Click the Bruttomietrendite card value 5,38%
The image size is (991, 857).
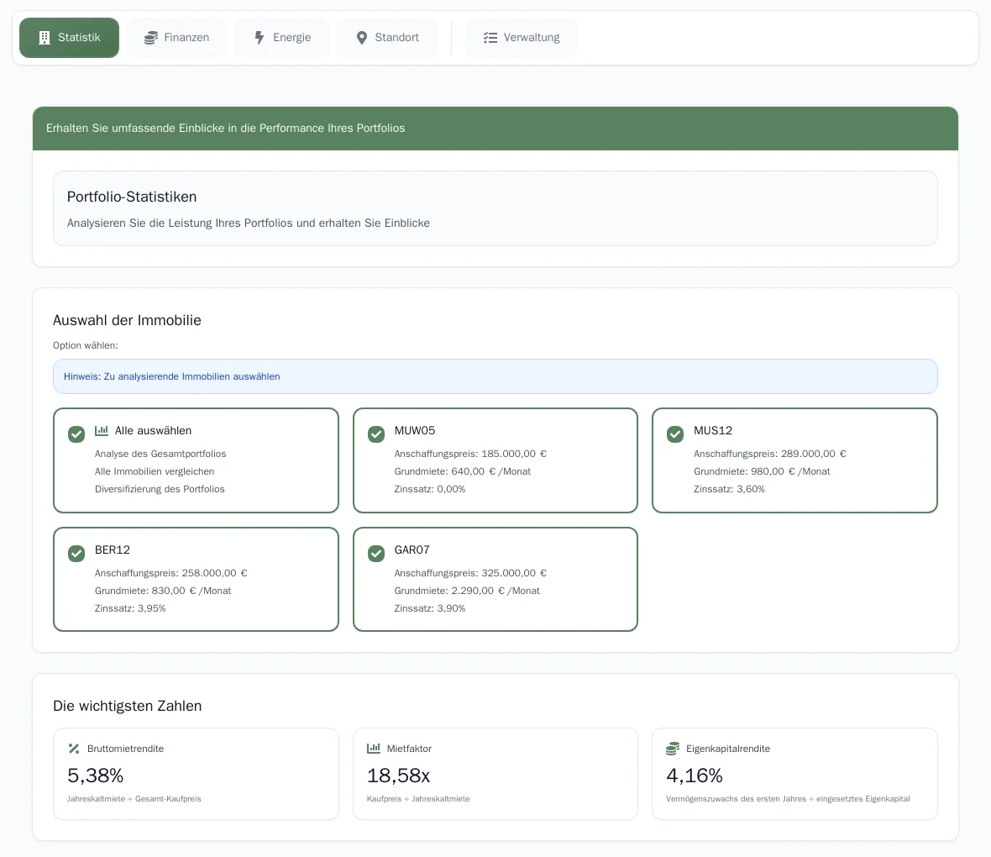[96, 776]
